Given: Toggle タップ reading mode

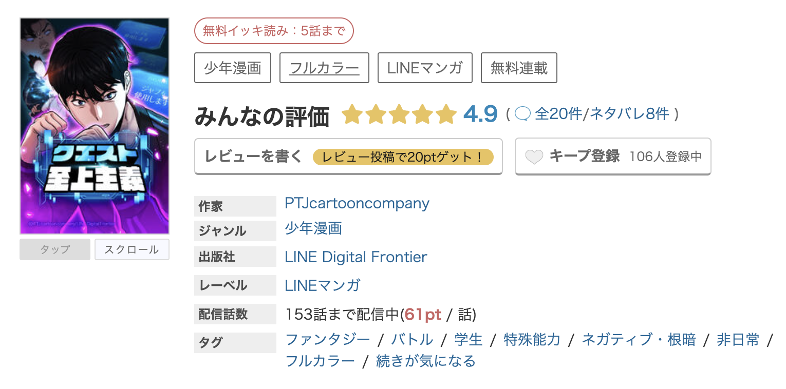Looking at the screenshot, I should pos(54,249).
